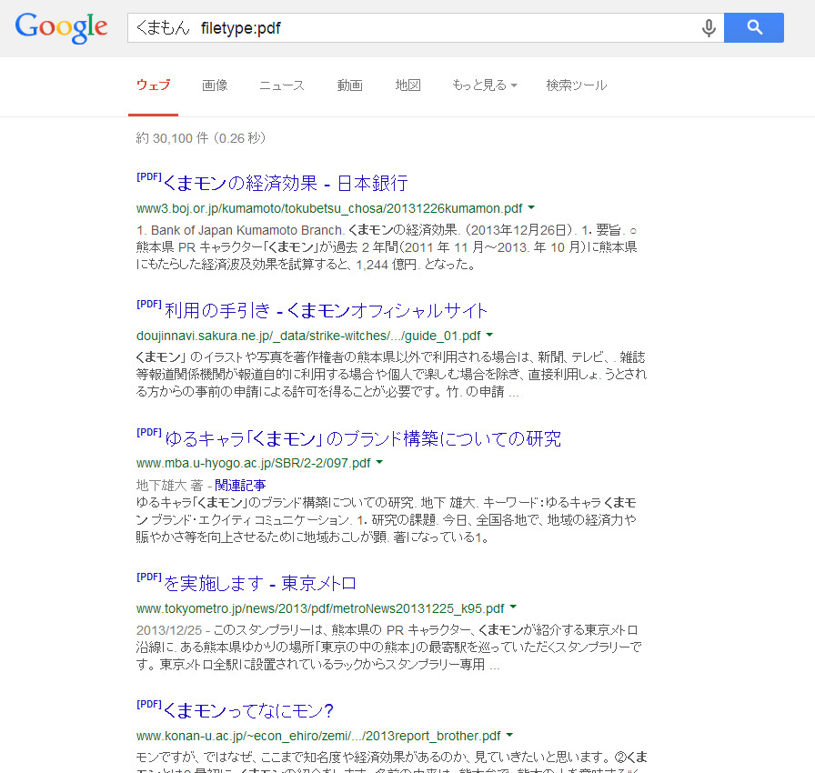
Task: Open result くまモンの経済効果 - 日本銀行
Action: 285,183
